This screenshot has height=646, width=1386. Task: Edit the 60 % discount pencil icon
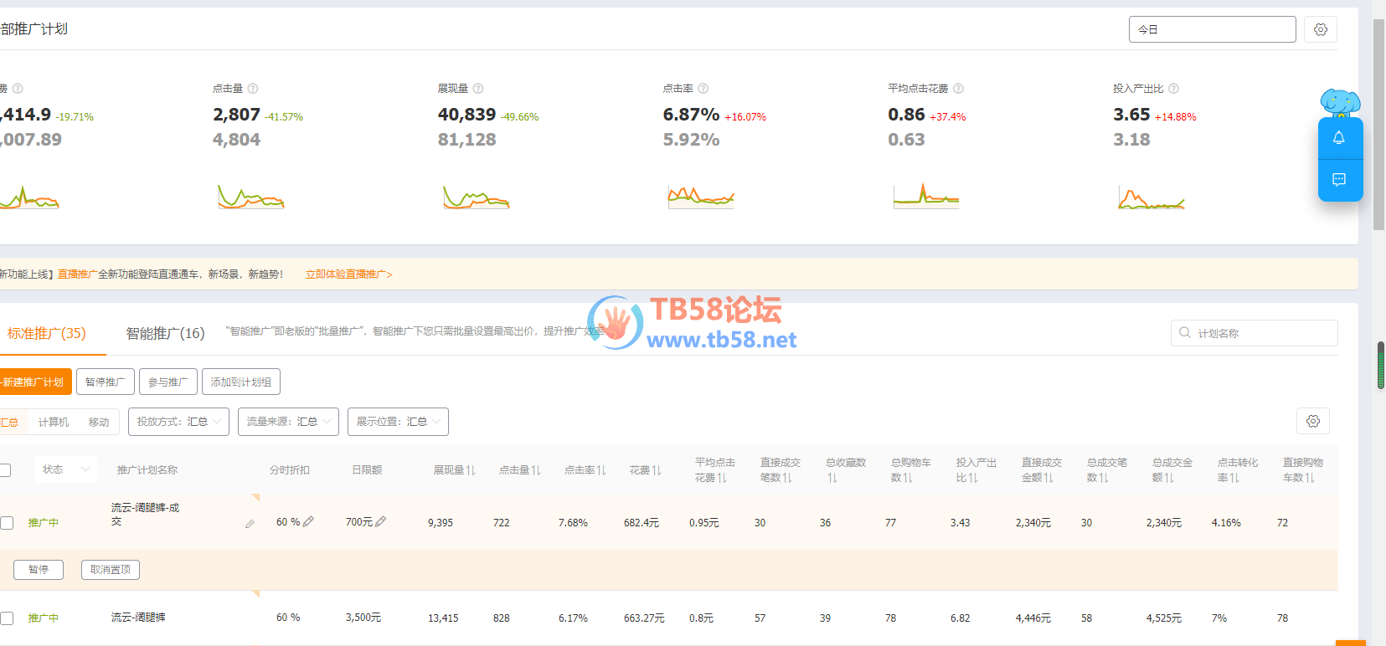308,521
